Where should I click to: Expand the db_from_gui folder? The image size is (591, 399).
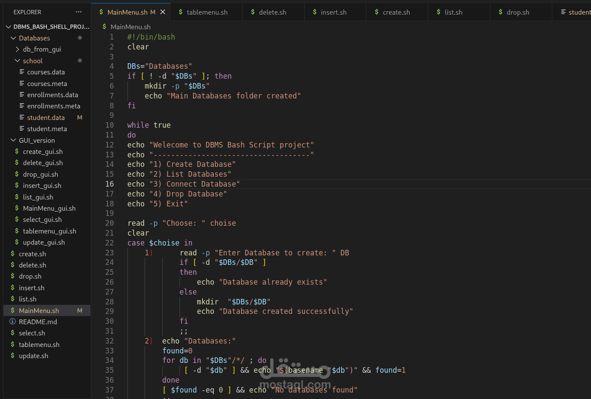click(18, 49)
